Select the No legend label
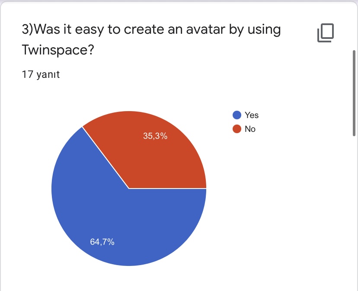358x291 pixels. [250, 129]
